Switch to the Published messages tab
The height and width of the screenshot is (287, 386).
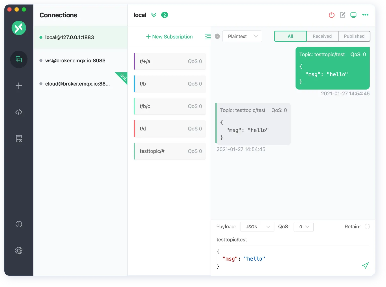(x=354, y=36)
